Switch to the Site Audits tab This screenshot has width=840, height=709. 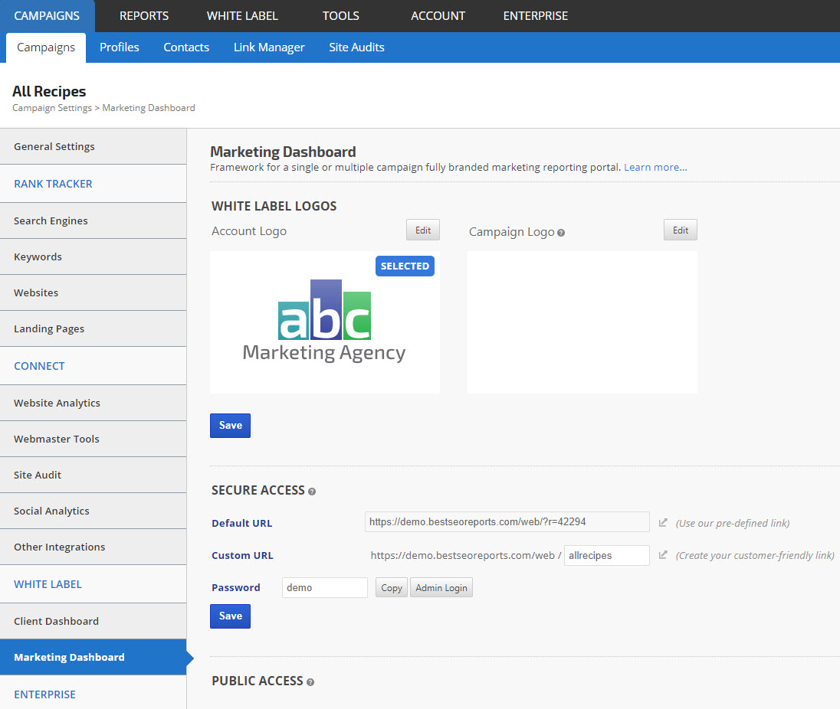pos(356,47)
